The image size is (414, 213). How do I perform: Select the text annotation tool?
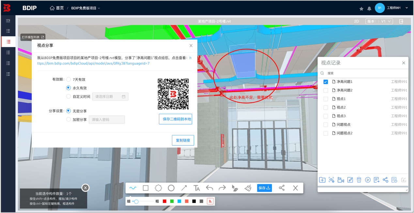pos(197,188)
